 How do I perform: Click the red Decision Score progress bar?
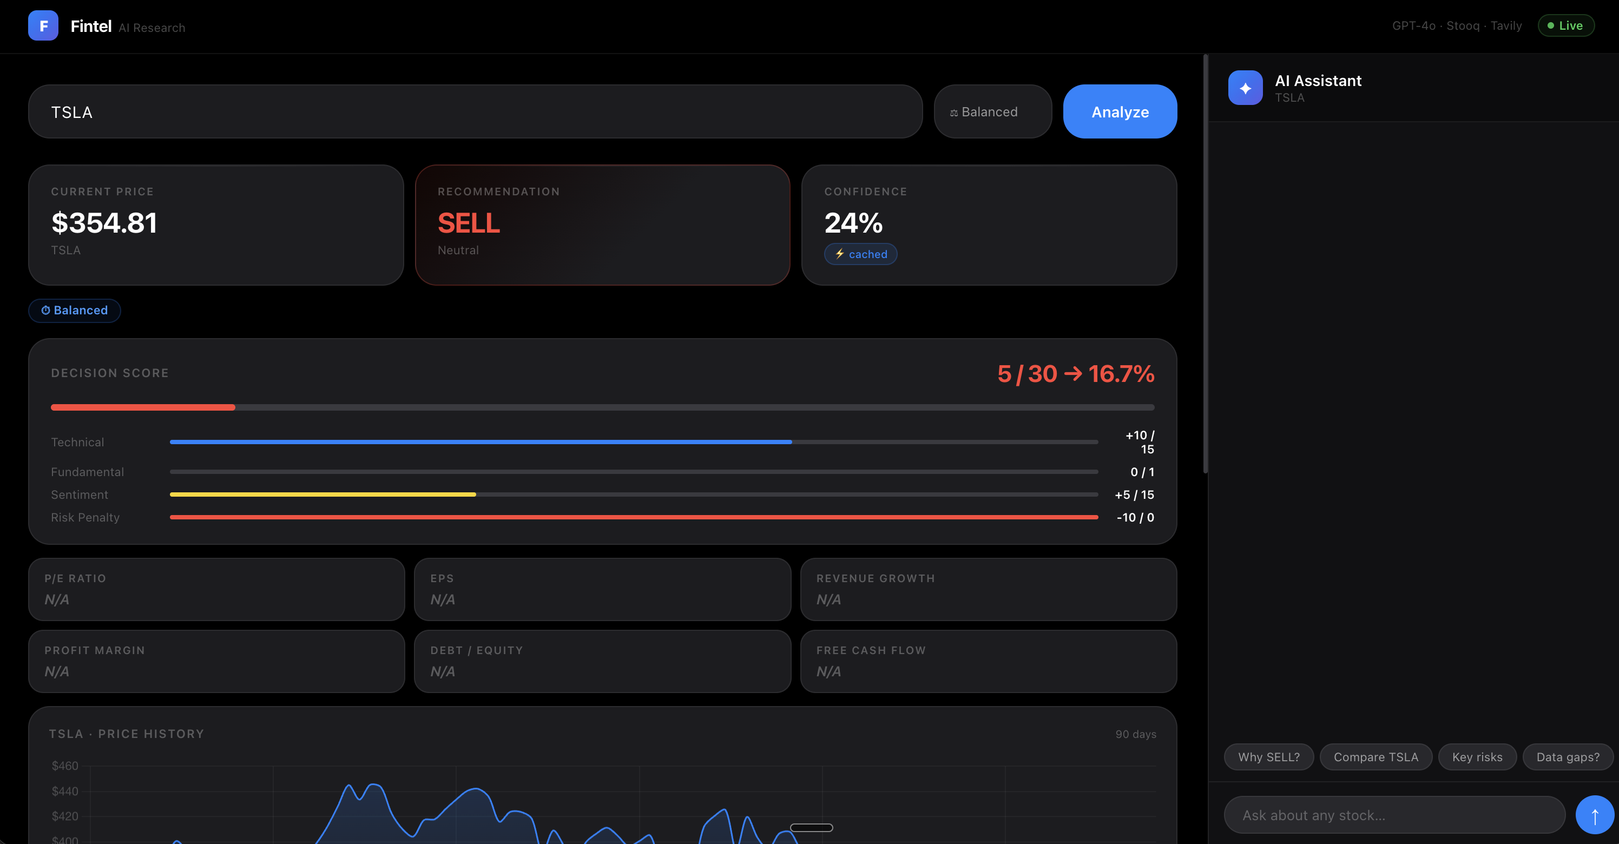click(x=143, y=408)
